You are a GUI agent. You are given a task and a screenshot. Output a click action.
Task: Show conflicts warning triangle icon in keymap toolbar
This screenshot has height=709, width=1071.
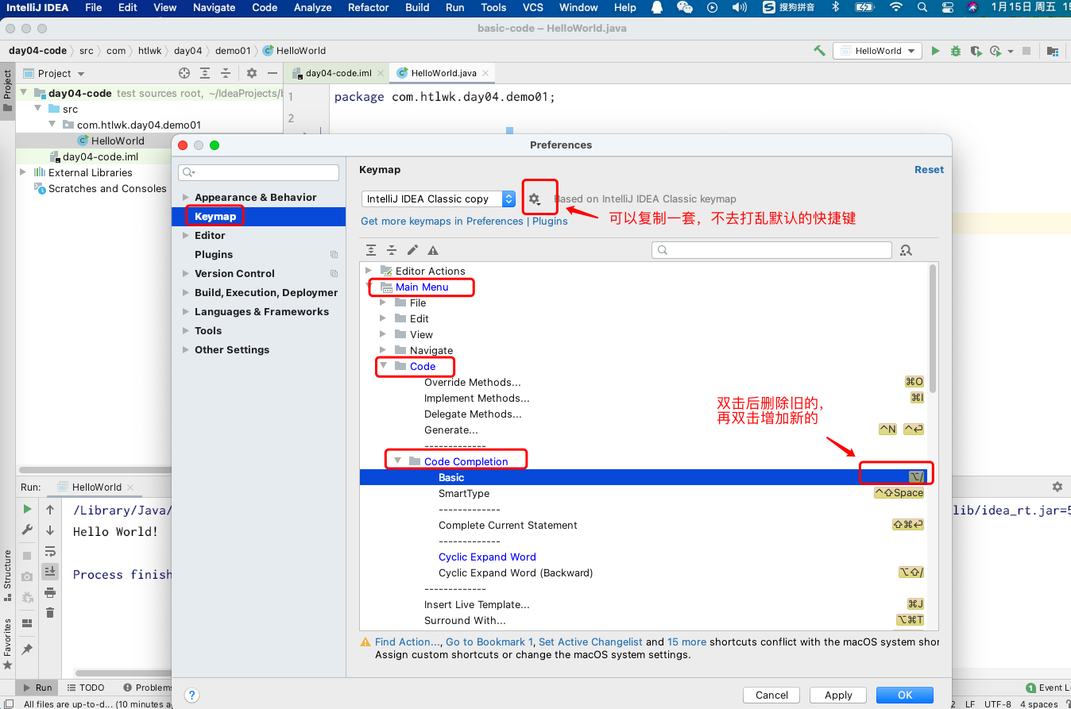click(x=433, y=250)
